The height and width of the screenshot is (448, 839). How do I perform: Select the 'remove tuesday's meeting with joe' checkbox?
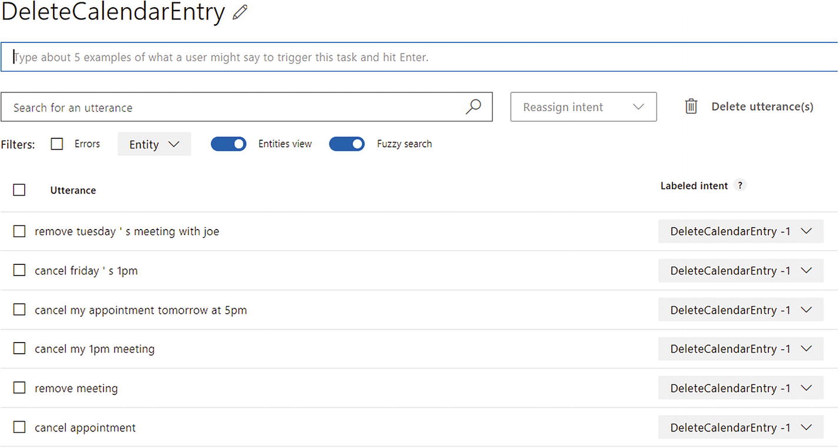19,231
